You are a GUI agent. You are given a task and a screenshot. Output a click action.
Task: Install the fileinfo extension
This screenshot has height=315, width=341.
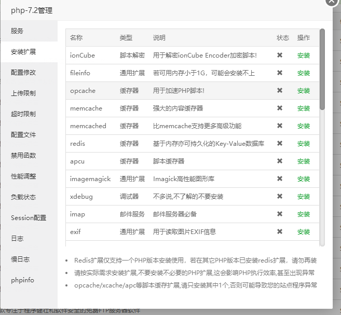304,73
